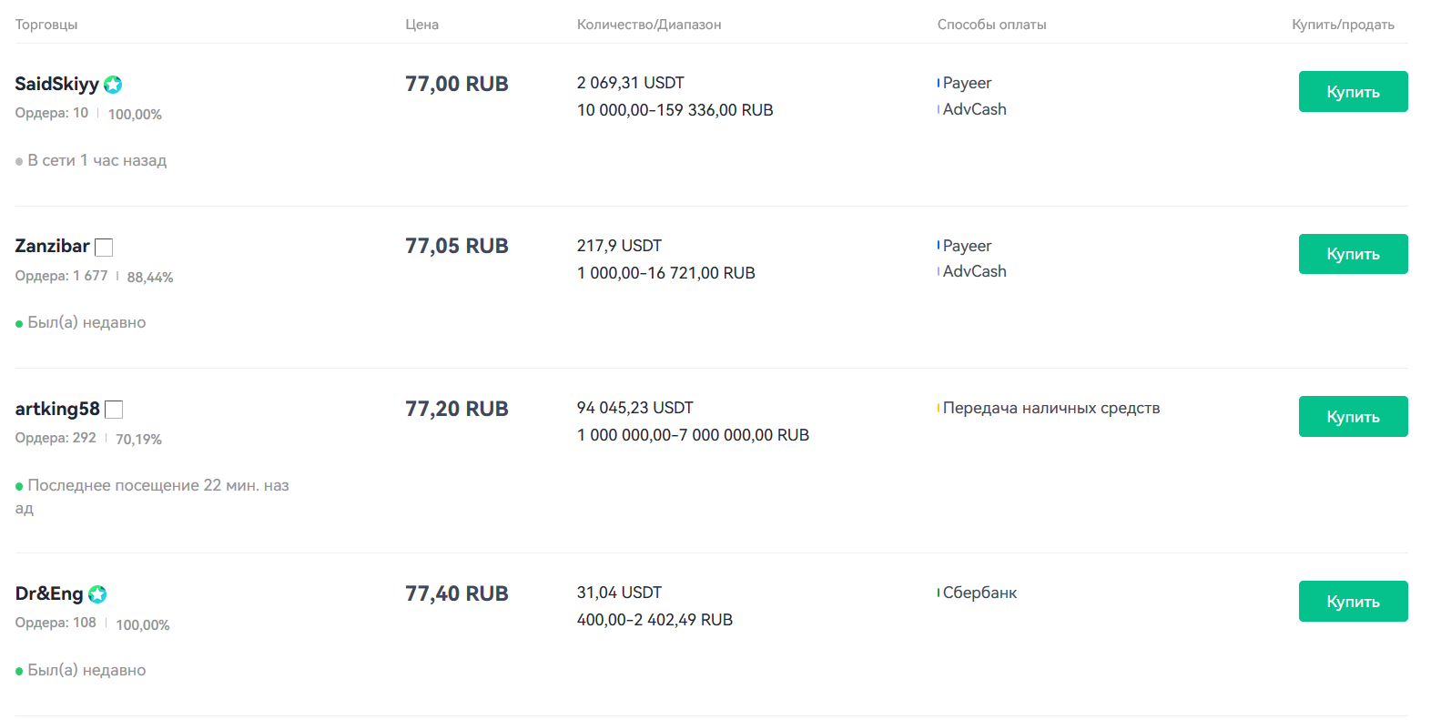The image size is (1441, 720).
Task: Click SaidSkiyy's verified badge icon
Action: pos(113,85)
